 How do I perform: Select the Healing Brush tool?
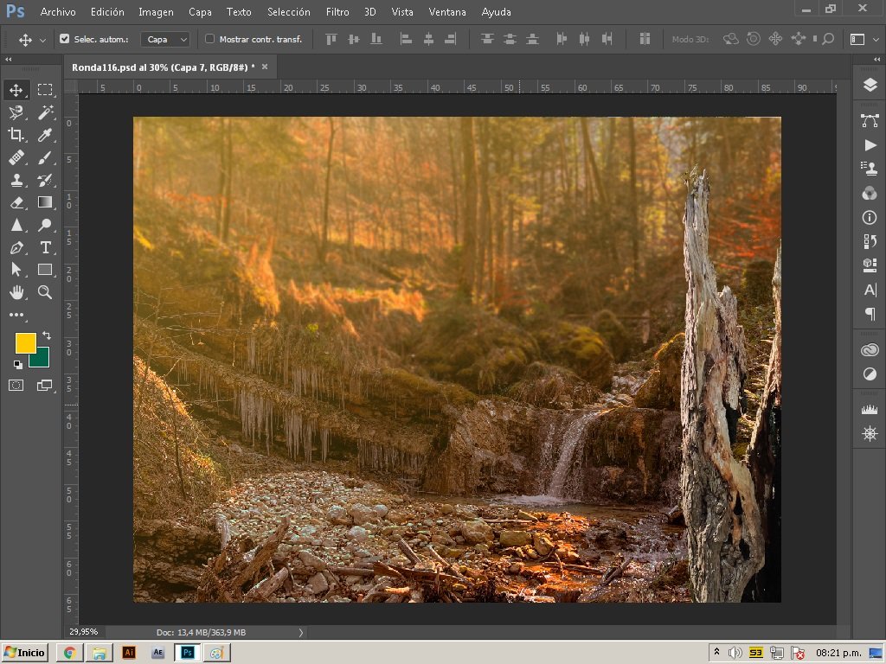click(x=16, y=157)
